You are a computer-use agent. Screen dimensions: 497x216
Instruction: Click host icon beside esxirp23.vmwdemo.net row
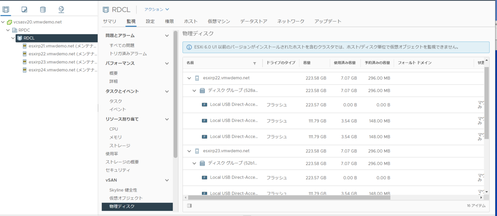click(x=197, y=151)
